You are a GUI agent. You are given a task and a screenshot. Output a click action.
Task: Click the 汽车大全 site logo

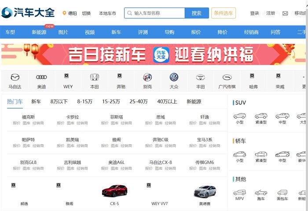click(x=28, y=13)
